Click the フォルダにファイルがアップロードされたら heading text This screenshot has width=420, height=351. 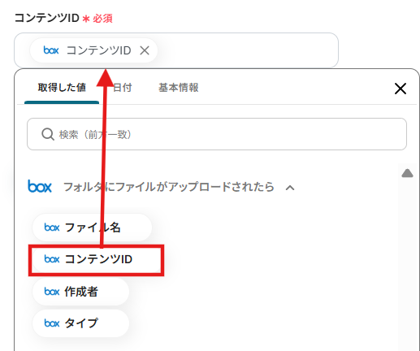169,187
